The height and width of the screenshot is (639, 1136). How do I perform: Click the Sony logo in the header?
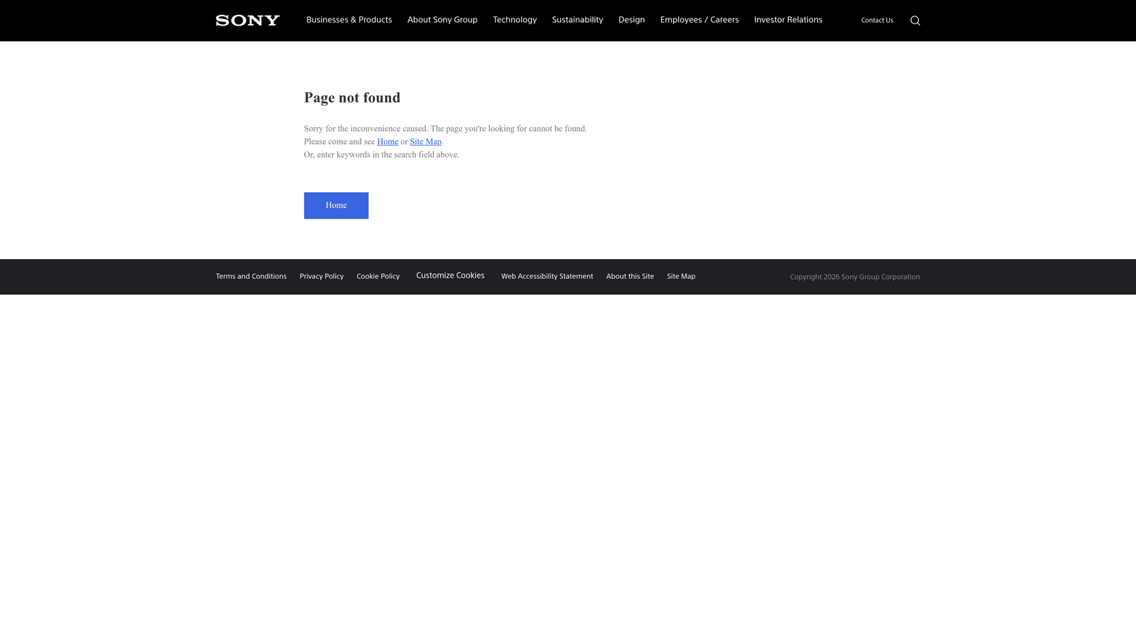[x=248, y=21]
